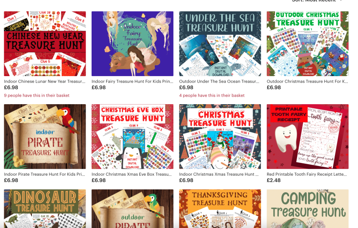This screenshot has width=358, height=228.
Task: Open the Sort: Most Recent dropdown
Action: tap(317, 1)
